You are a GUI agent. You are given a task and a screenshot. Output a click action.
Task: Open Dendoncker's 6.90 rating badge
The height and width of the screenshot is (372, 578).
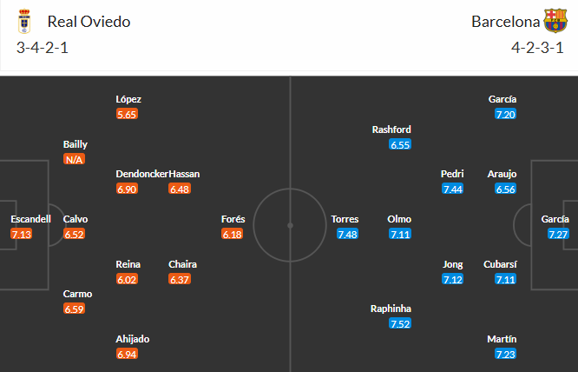(127, 189)
